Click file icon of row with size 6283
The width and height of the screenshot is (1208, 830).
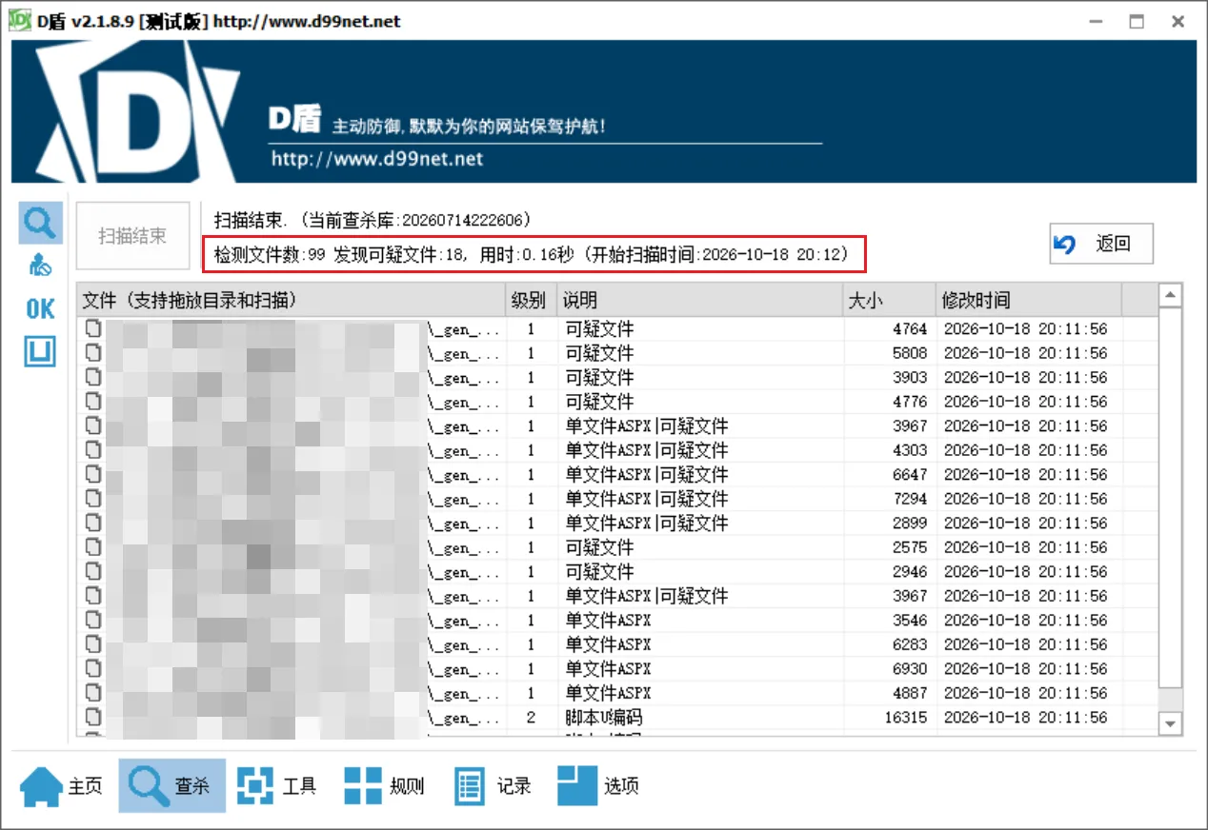pyautogui.click(x=92, y=644)
